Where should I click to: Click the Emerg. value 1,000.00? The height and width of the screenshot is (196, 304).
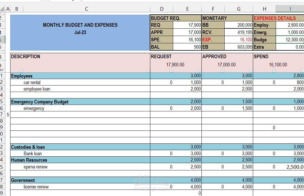[290, 32]
